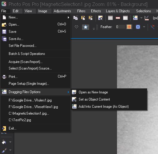158x154 pixels.
Task: Click the Paste-as-new clipboard with arrow icon
Action: coord(90,18)
